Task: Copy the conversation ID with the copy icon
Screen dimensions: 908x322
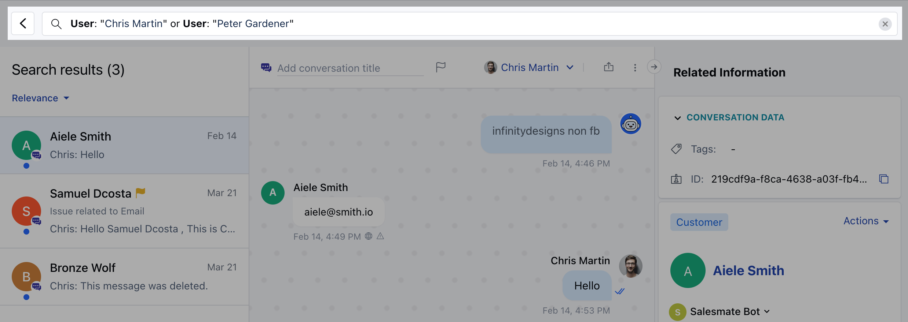Action: (x=884, y=179)
